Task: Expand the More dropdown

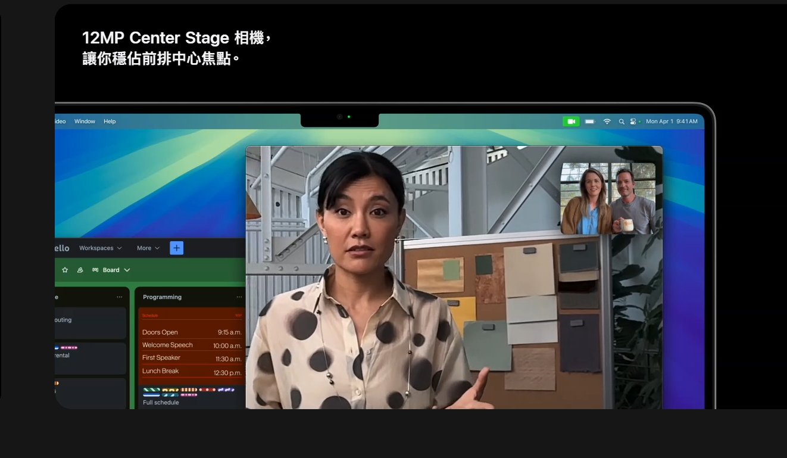Action: pyautogui.click(x=148, y=248)
